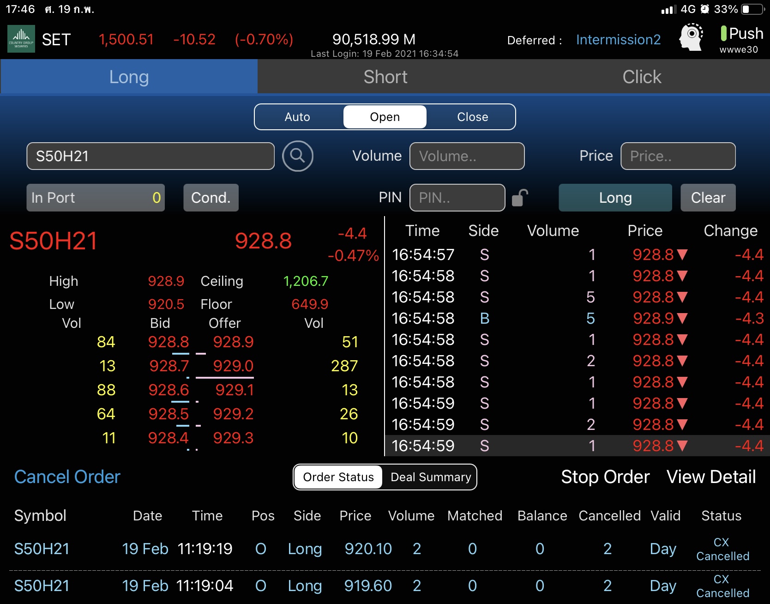Open the Cond. conditional order button
Screen dimensions: 770x604
coord(211,198)
